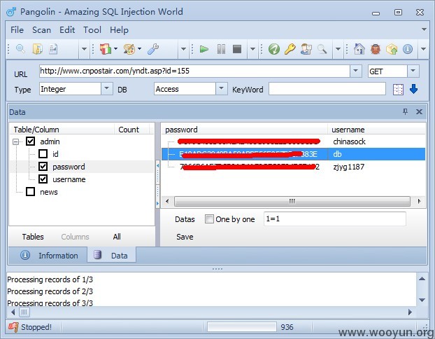Pause the scan with pause icon
Image resolution: width=435 pixels, height=339 pixels.
pyautogui.click(x=221, y=49)
